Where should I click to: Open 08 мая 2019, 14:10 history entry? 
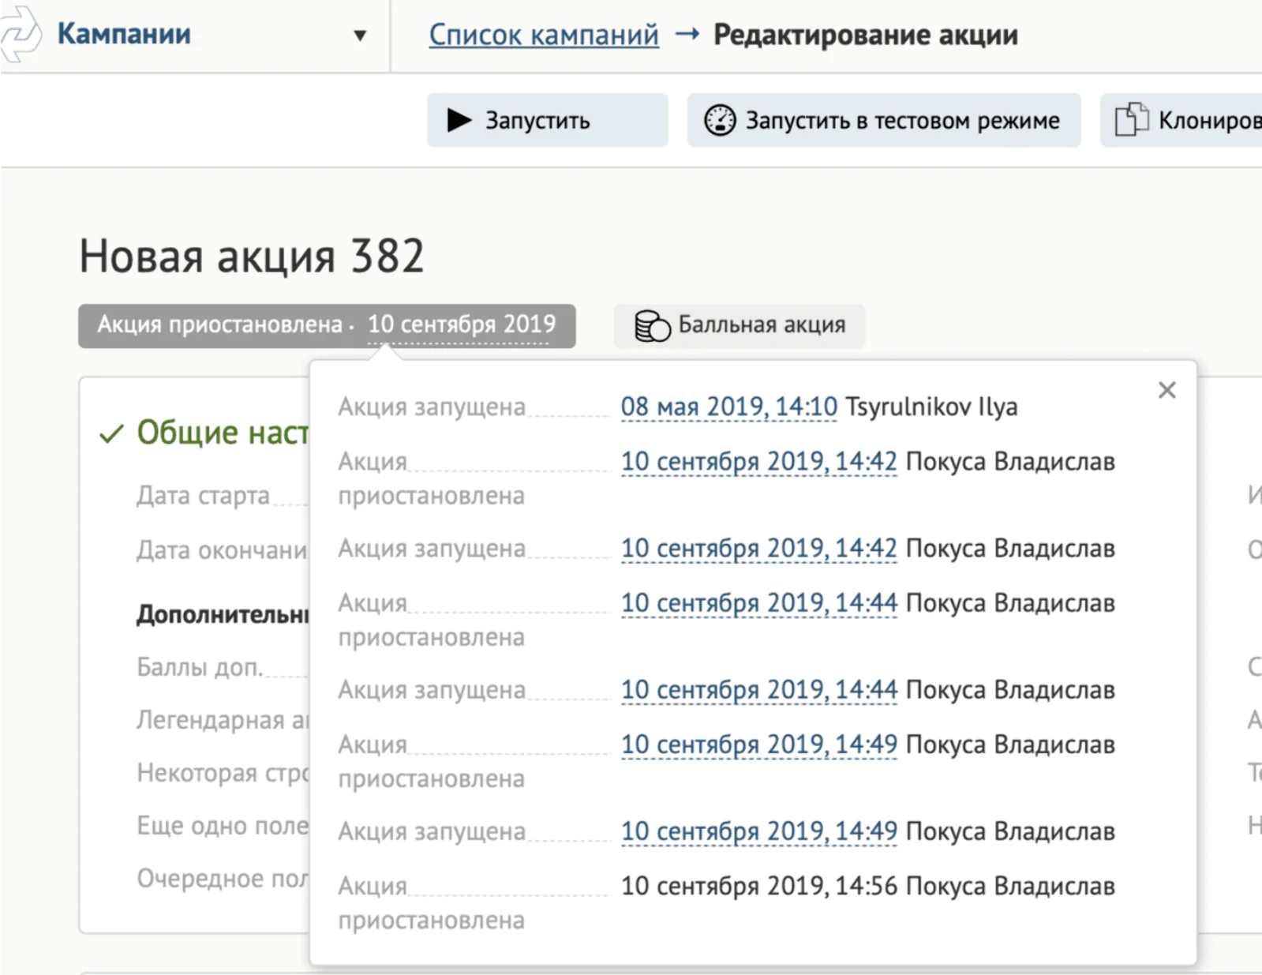click(x=728, y=407)
